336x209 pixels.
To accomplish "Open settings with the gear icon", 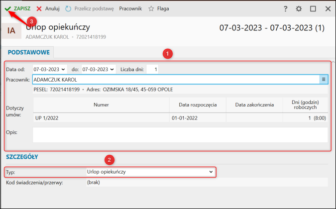I will coord(299,9).
